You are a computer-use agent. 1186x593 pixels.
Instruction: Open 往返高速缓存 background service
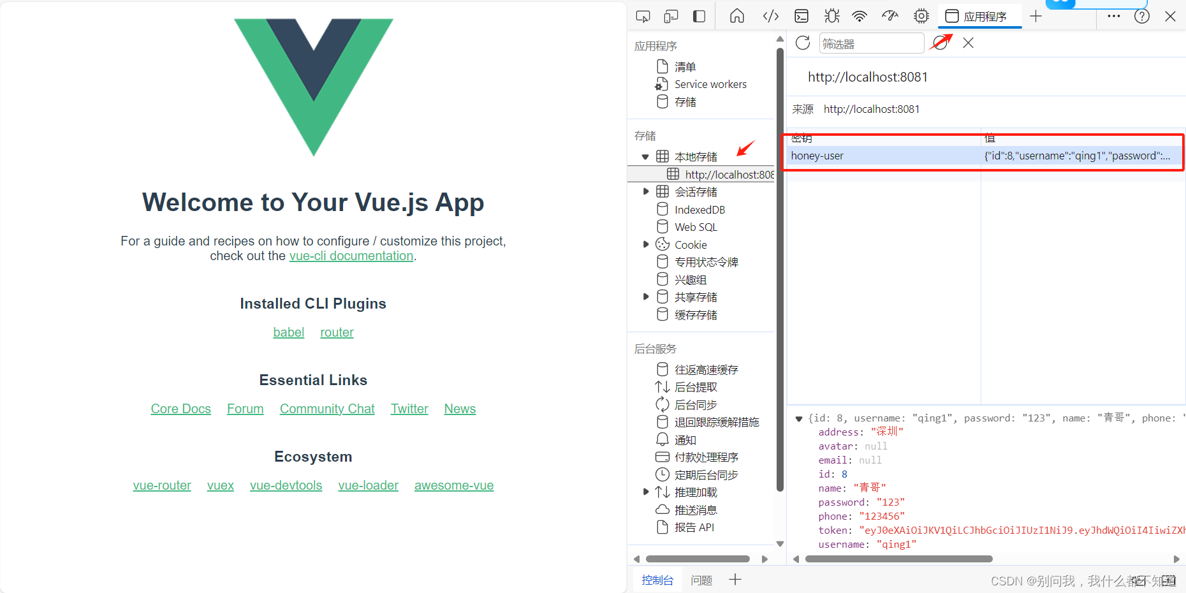pos(706,370)
